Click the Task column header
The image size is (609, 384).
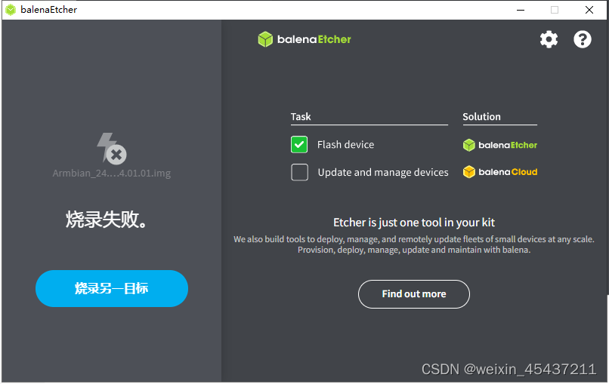(x=301, y=117)
